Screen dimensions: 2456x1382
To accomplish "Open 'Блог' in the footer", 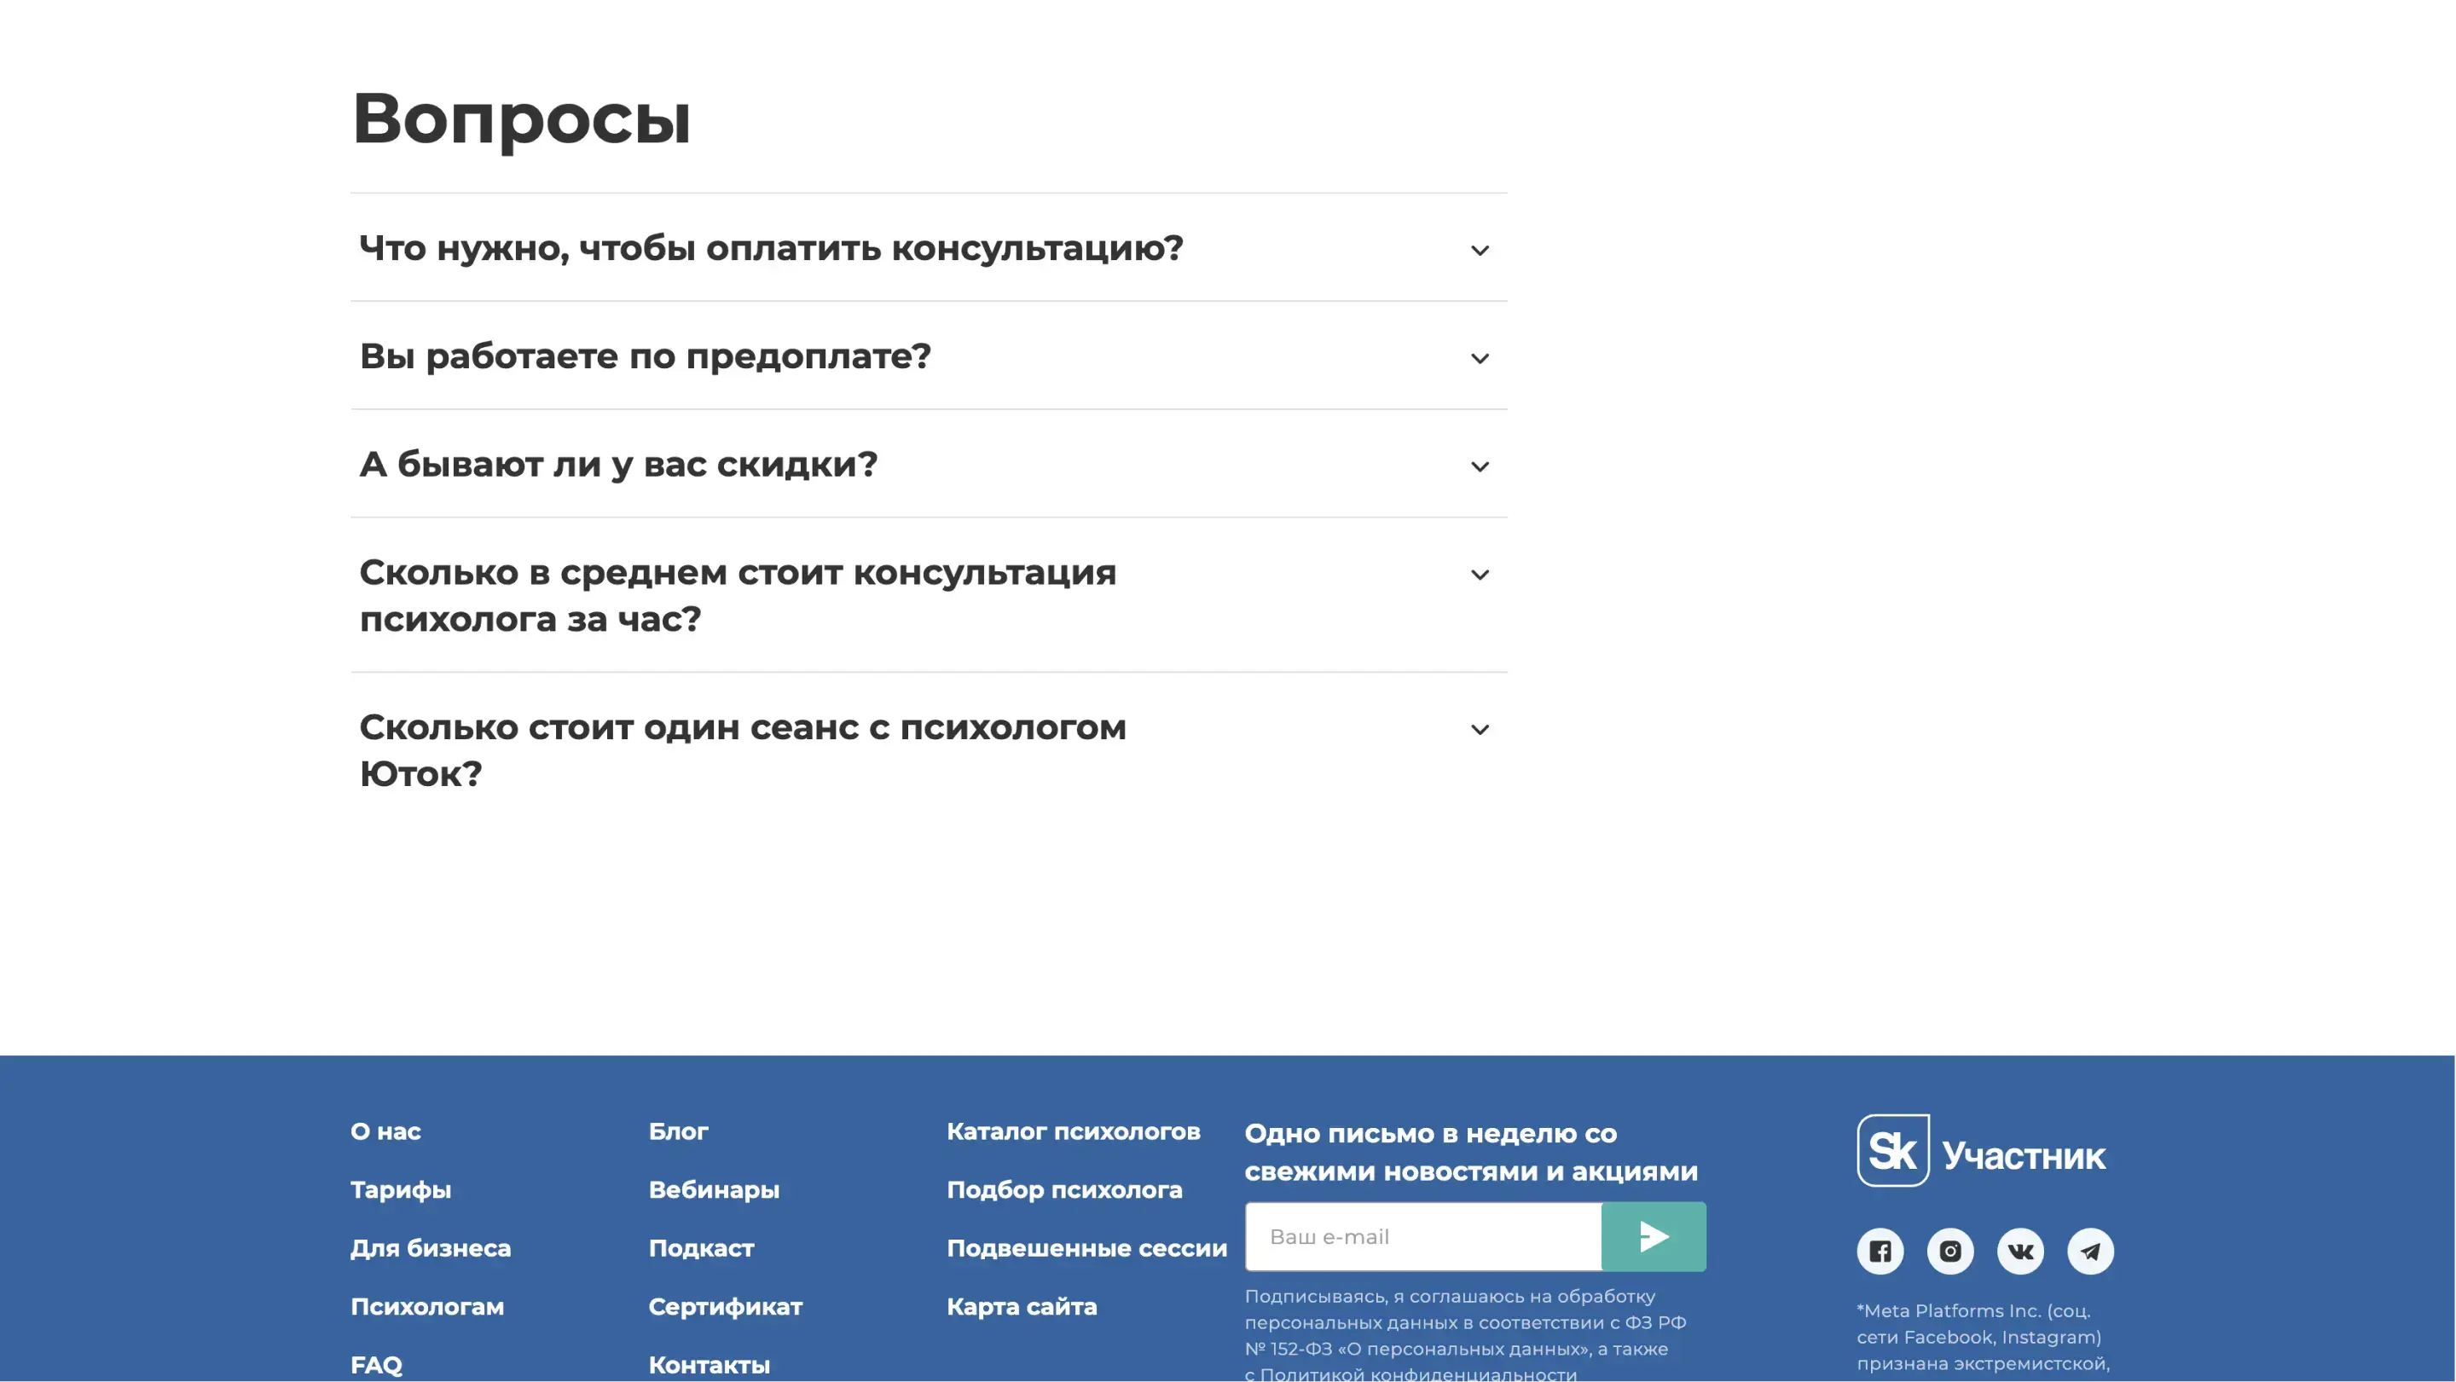I will 678,1131.
